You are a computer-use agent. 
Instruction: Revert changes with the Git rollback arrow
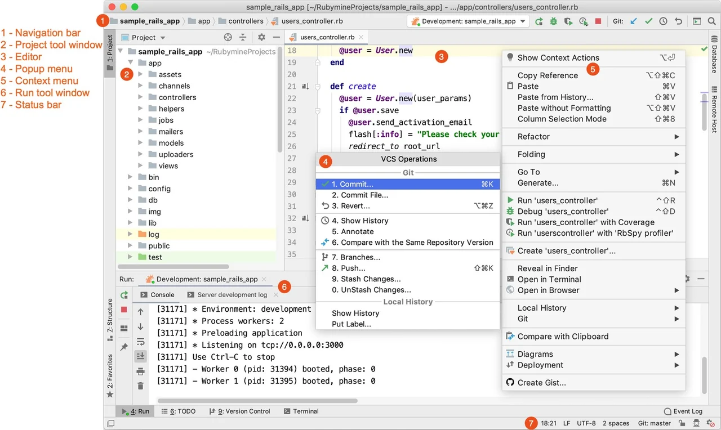click(678, 21)
